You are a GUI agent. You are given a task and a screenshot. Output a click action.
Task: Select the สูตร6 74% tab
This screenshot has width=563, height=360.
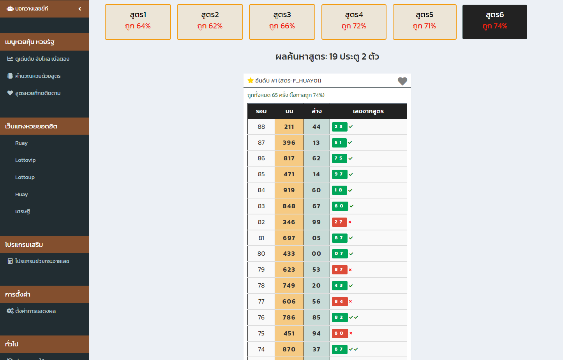click(x=495, y=22)
